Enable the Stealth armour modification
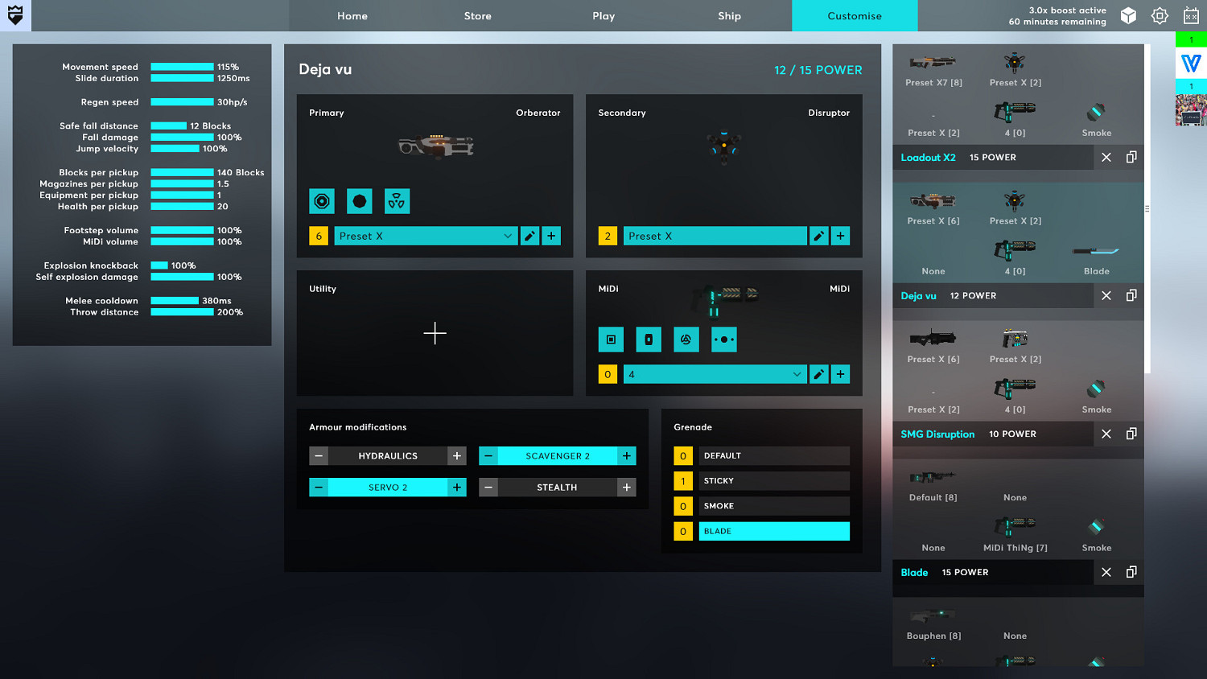Viewport: 1207px width, 679px height. click(557, 488)
